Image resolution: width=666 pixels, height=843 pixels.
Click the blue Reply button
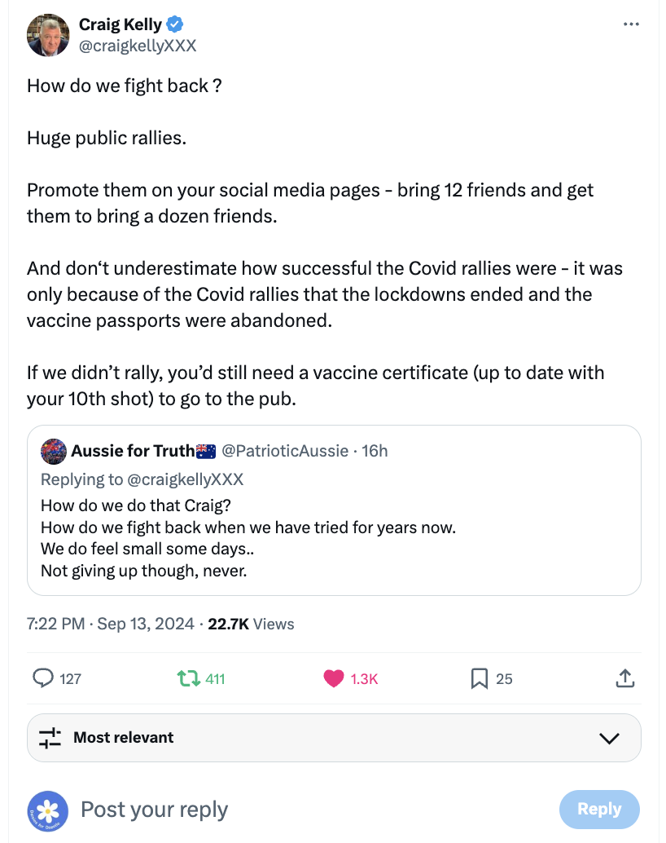click(599, 809)
